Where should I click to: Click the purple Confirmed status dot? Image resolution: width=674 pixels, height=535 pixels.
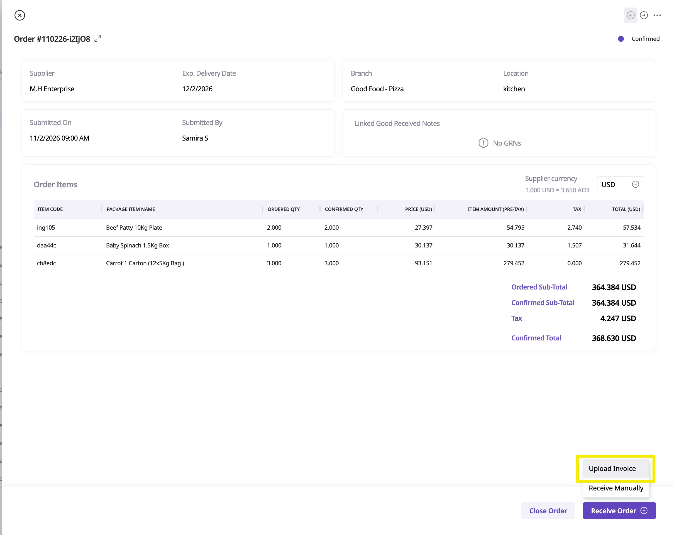[621, 39]
